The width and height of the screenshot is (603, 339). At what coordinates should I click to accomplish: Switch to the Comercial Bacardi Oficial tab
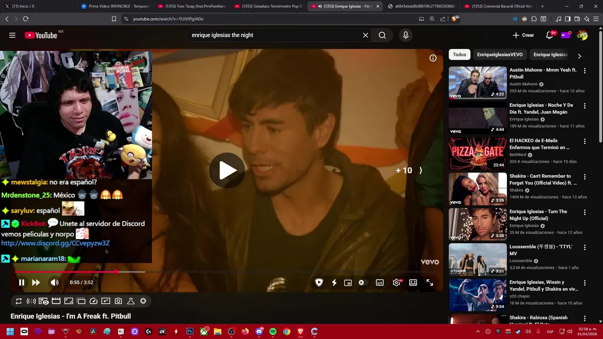click(498, 6)
